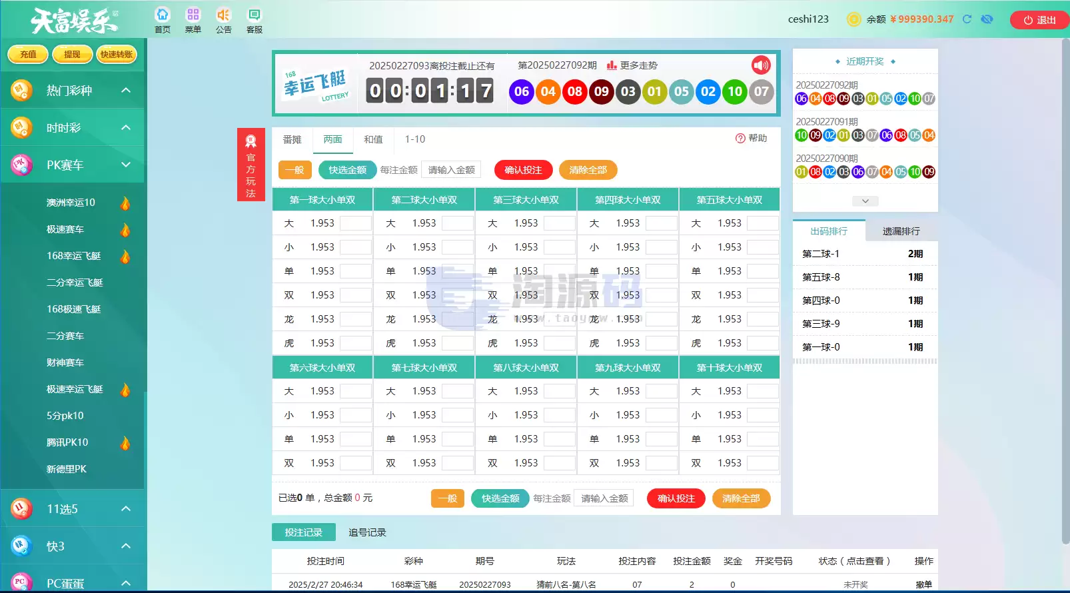Click the 时时彩 category icon
Image resolution: width=1070 pixels, height=593 pixels.
(21, 127)
